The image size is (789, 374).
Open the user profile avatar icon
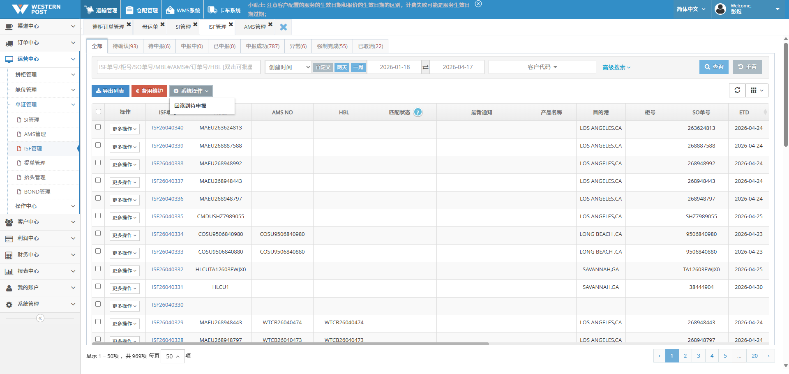click(x=720, y=9)
